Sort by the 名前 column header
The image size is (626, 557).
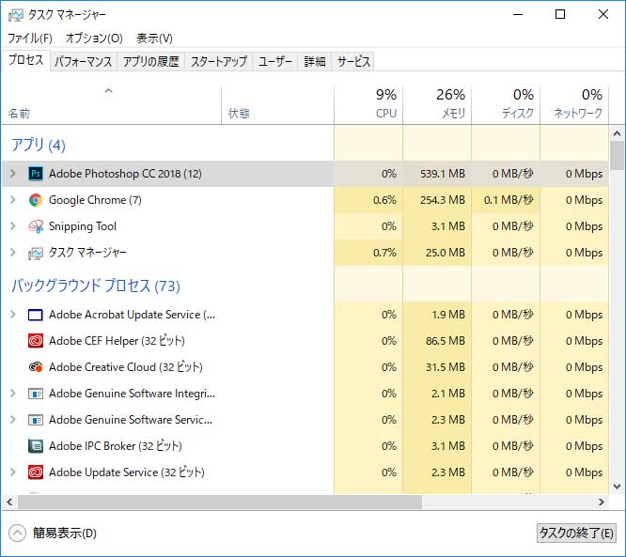point(112,104)
